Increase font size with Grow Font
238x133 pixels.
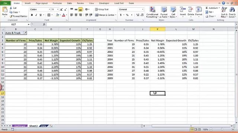coord(61,10)
